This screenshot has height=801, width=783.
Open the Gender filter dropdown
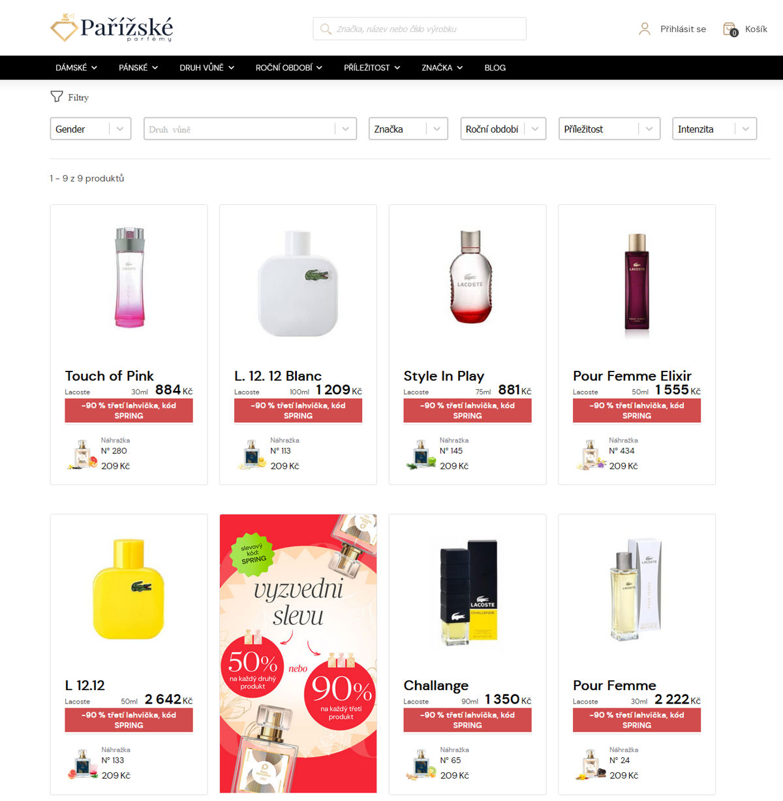(91, 129)
